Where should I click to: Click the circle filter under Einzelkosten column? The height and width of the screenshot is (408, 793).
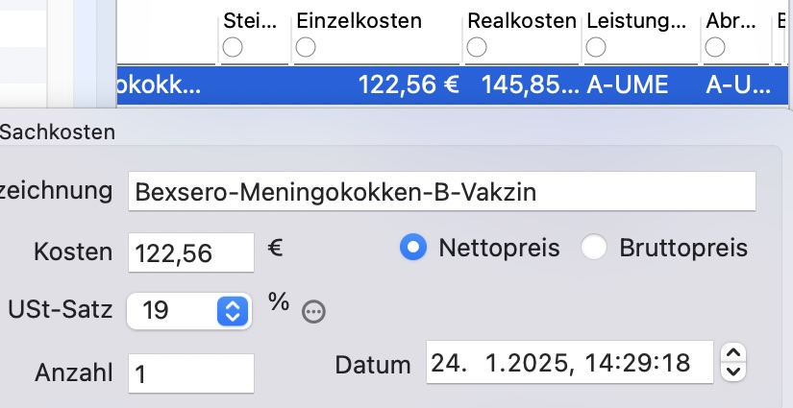coord(306,47)
